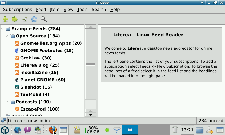Select mozillaZine (15) feed
225x135 pixels.
(39, 73)
